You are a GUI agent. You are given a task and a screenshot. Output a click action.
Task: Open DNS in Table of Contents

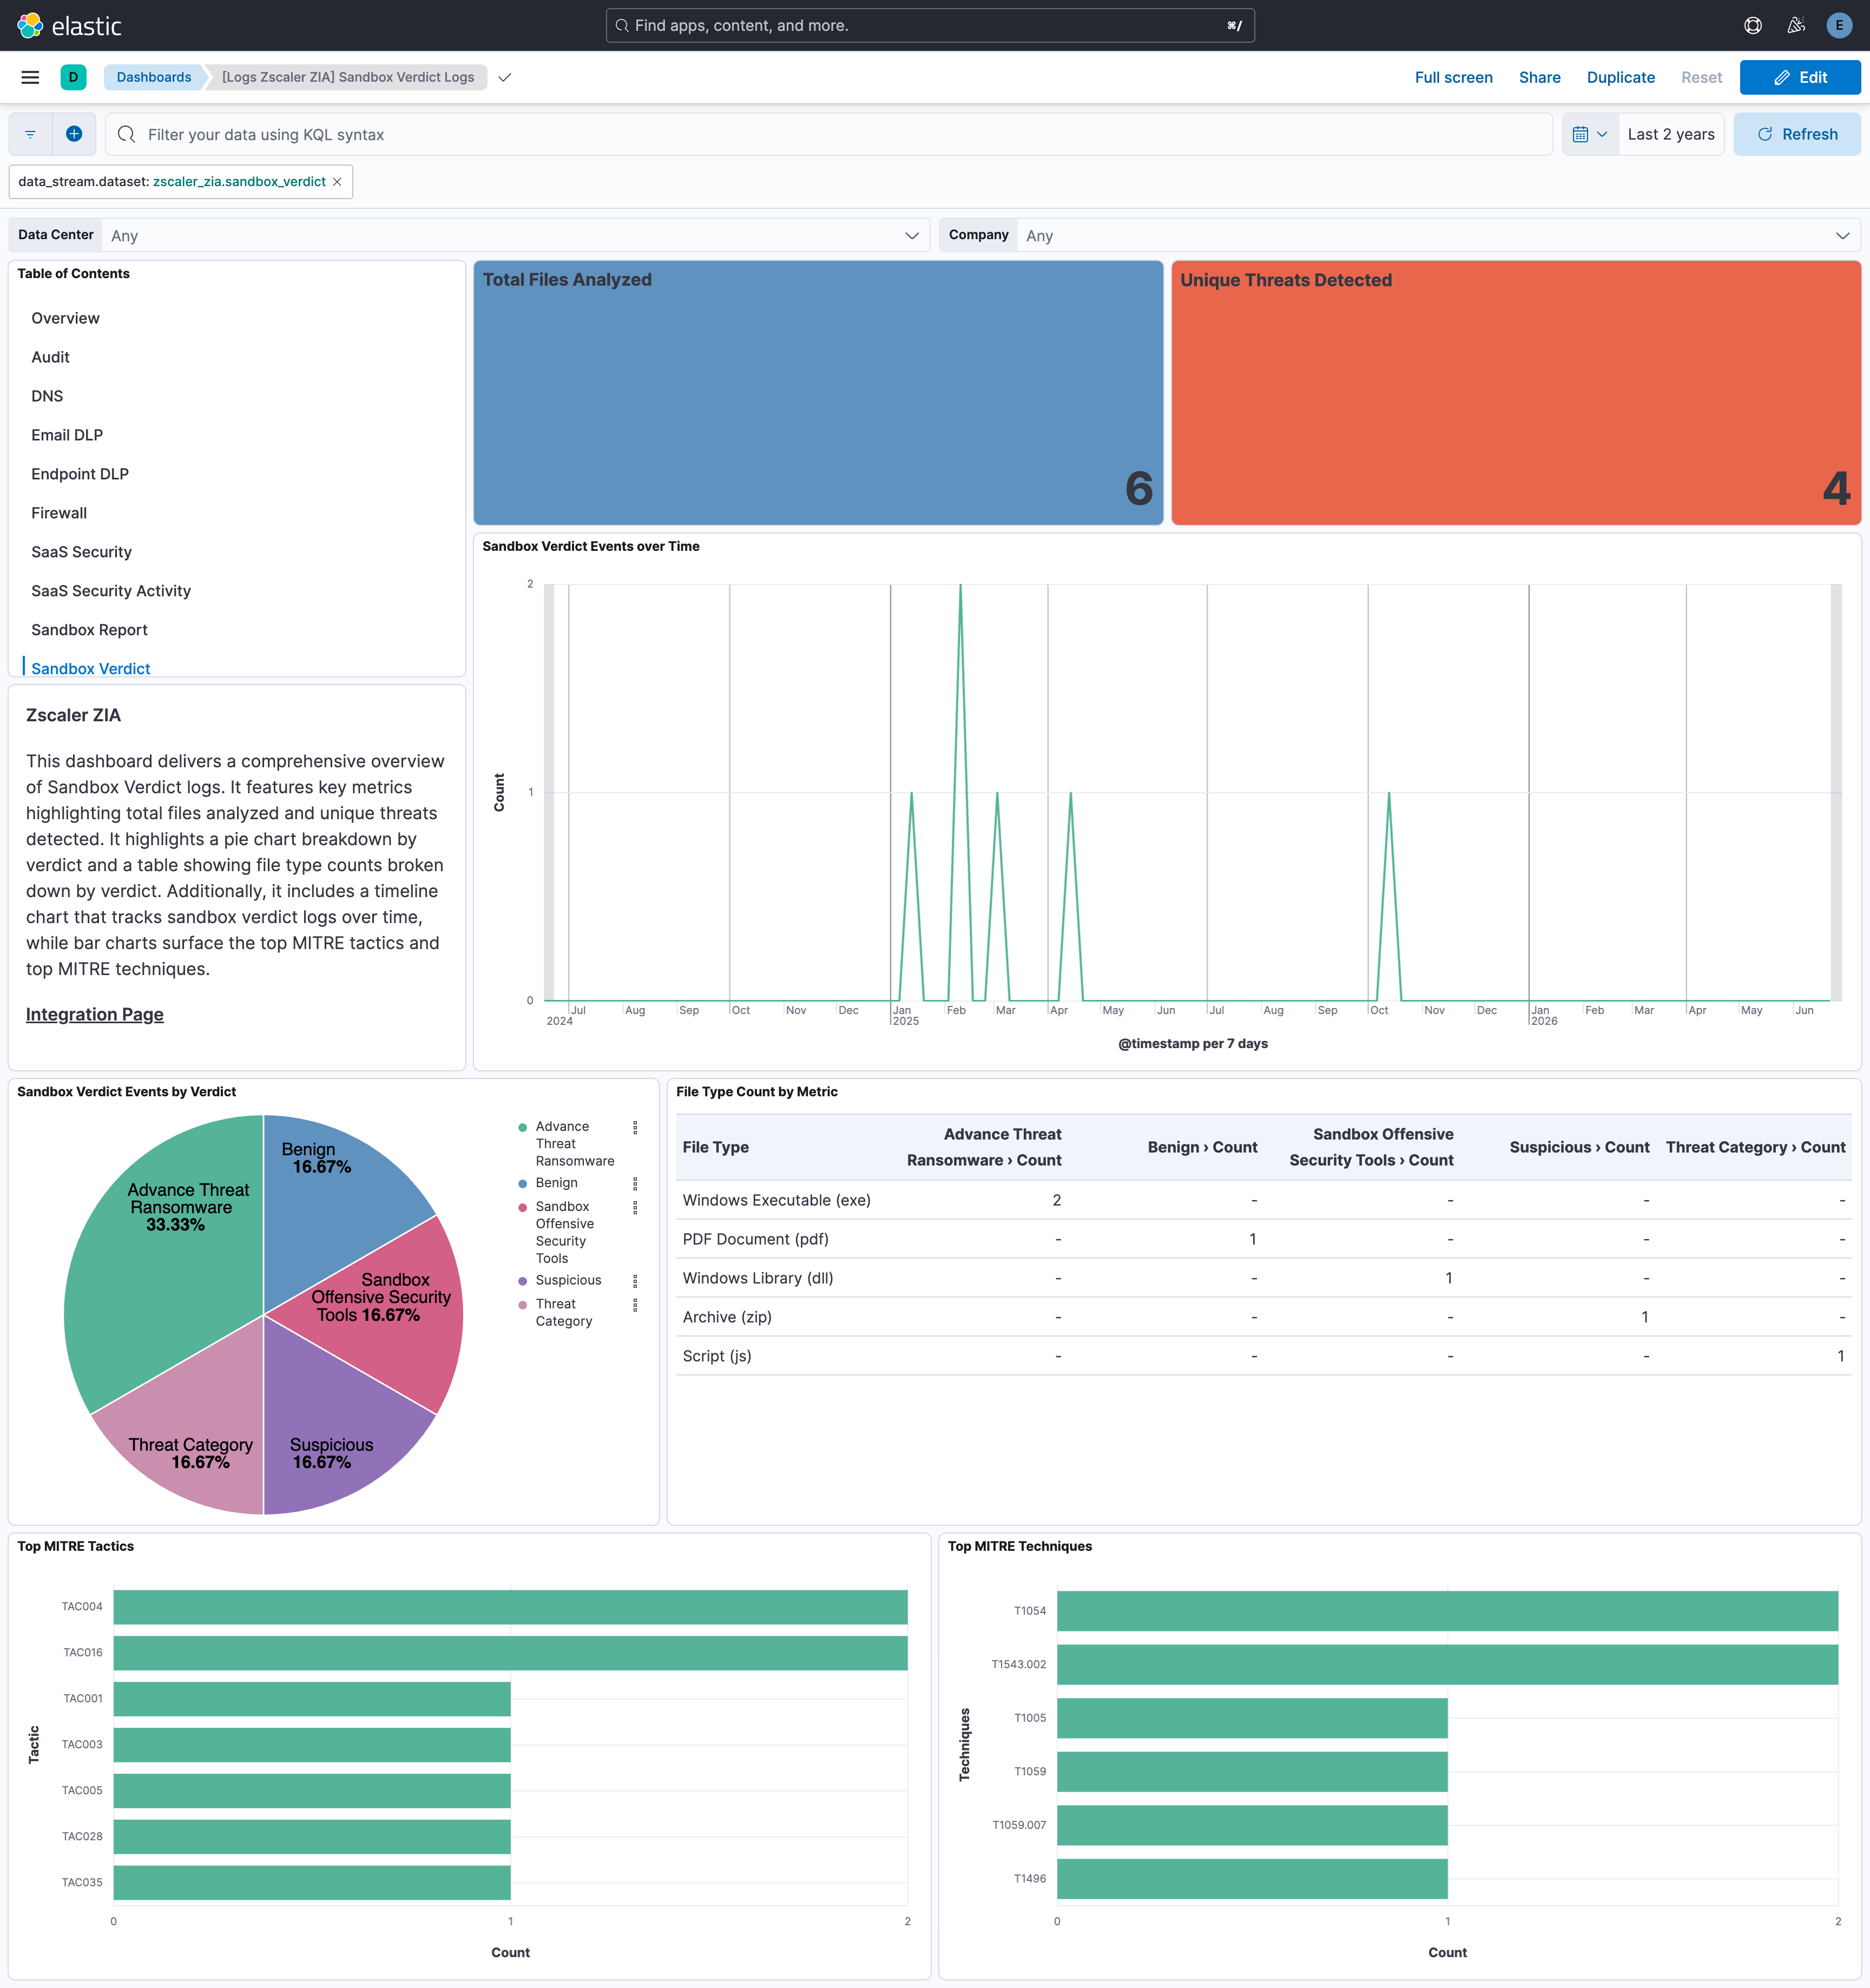(47, 396)
